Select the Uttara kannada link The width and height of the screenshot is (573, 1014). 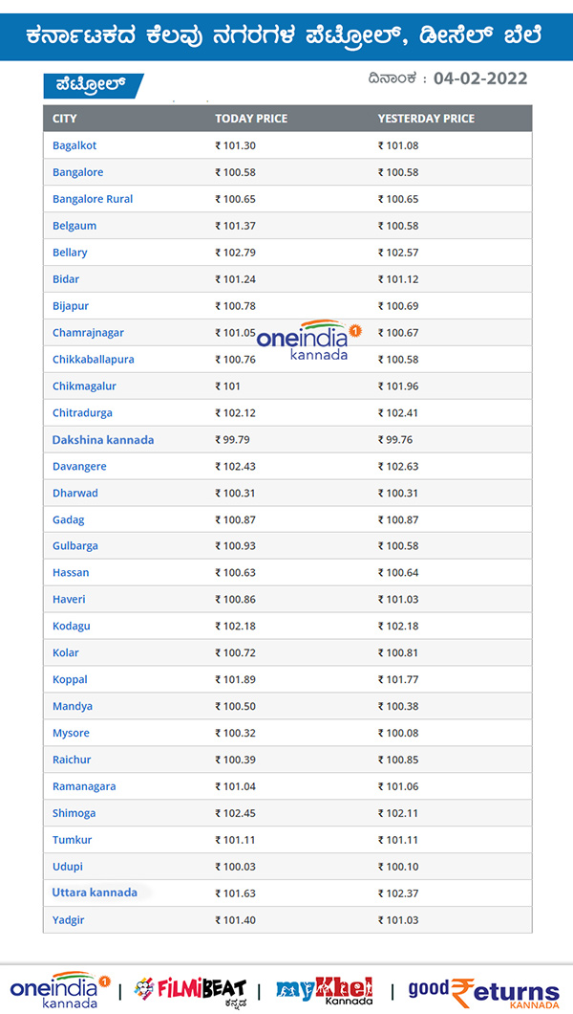click(x=93, y=893)
